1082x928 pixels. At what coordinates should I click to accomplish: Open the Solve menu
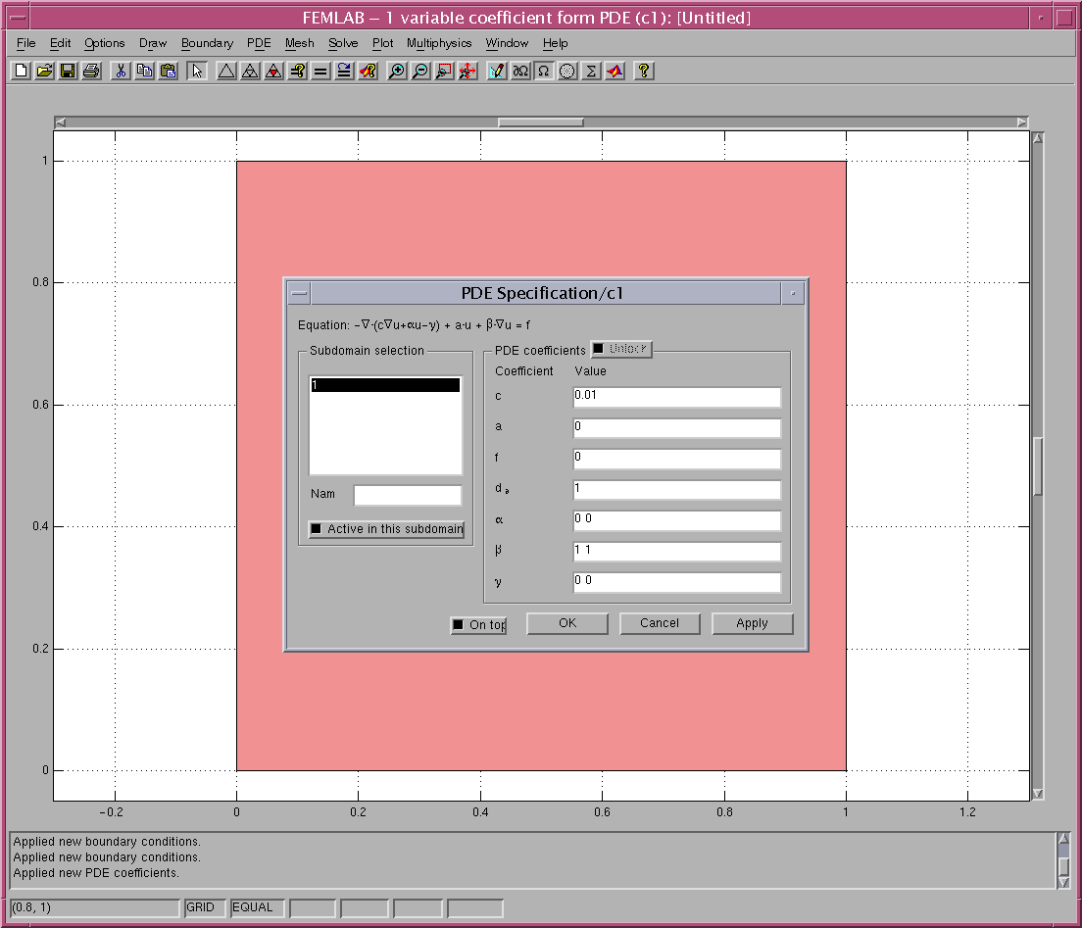tap(343, 43)
